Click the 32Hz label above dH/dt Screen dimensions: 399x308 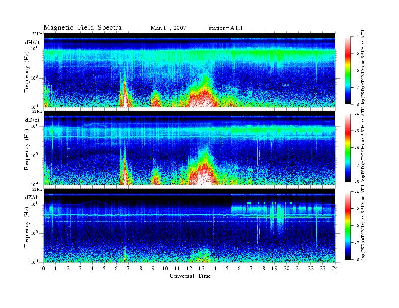[37, 34]
